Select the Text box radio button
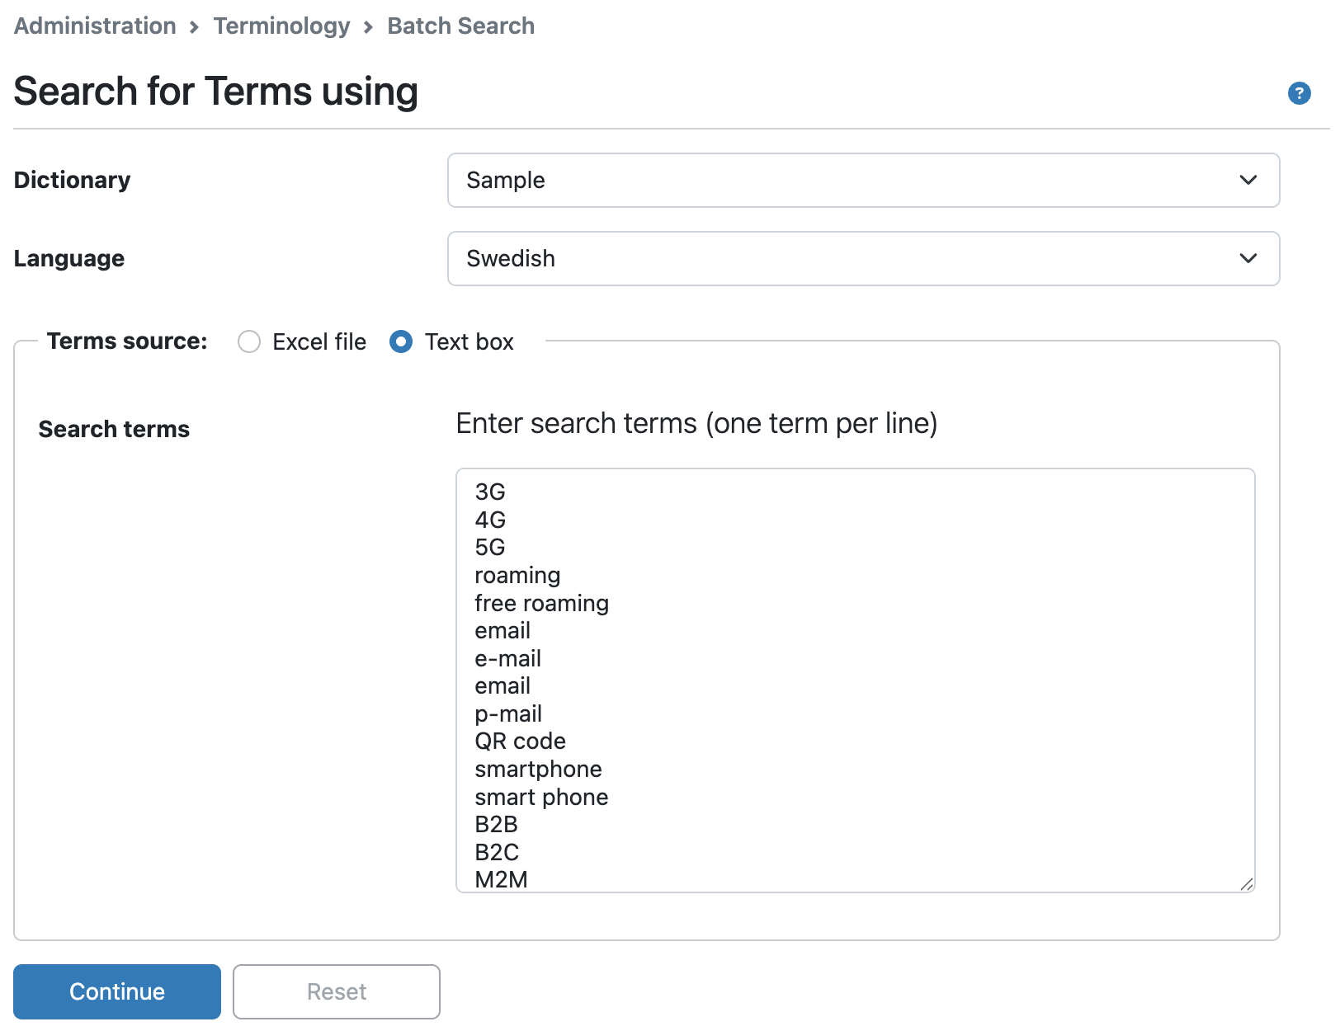1340x1031 pixels. [x=401, y=341]
